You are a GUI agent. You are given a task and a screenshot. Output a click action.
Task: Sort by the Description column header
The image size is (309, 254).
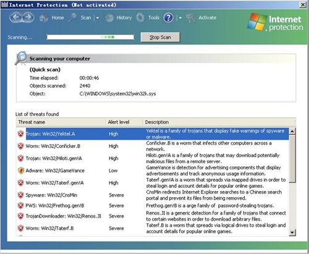(219, 122)
